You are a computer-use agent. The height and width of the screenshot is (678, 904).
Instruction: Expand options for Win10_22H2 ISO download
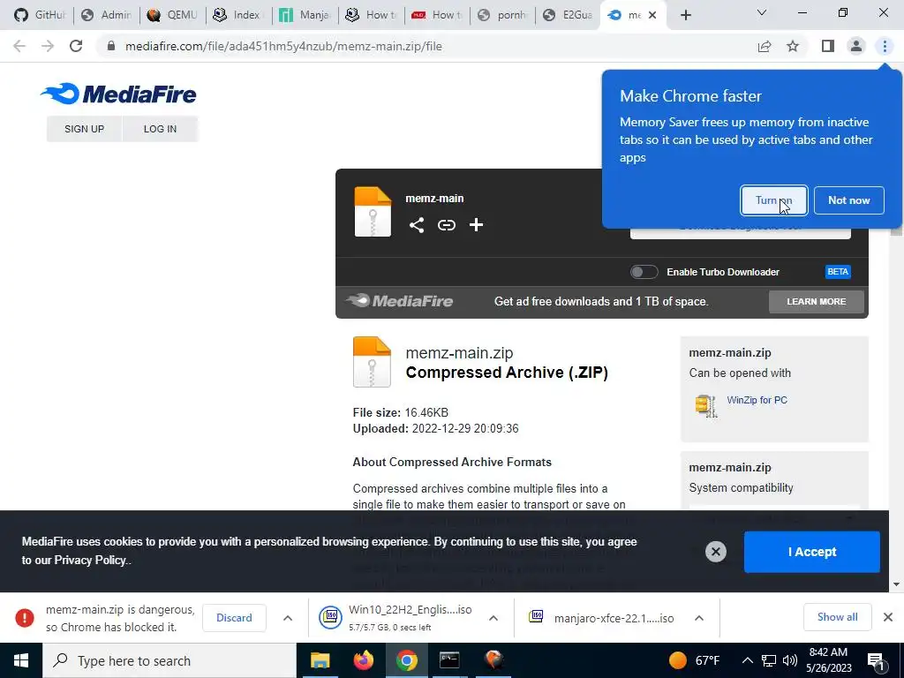point(493,618)
